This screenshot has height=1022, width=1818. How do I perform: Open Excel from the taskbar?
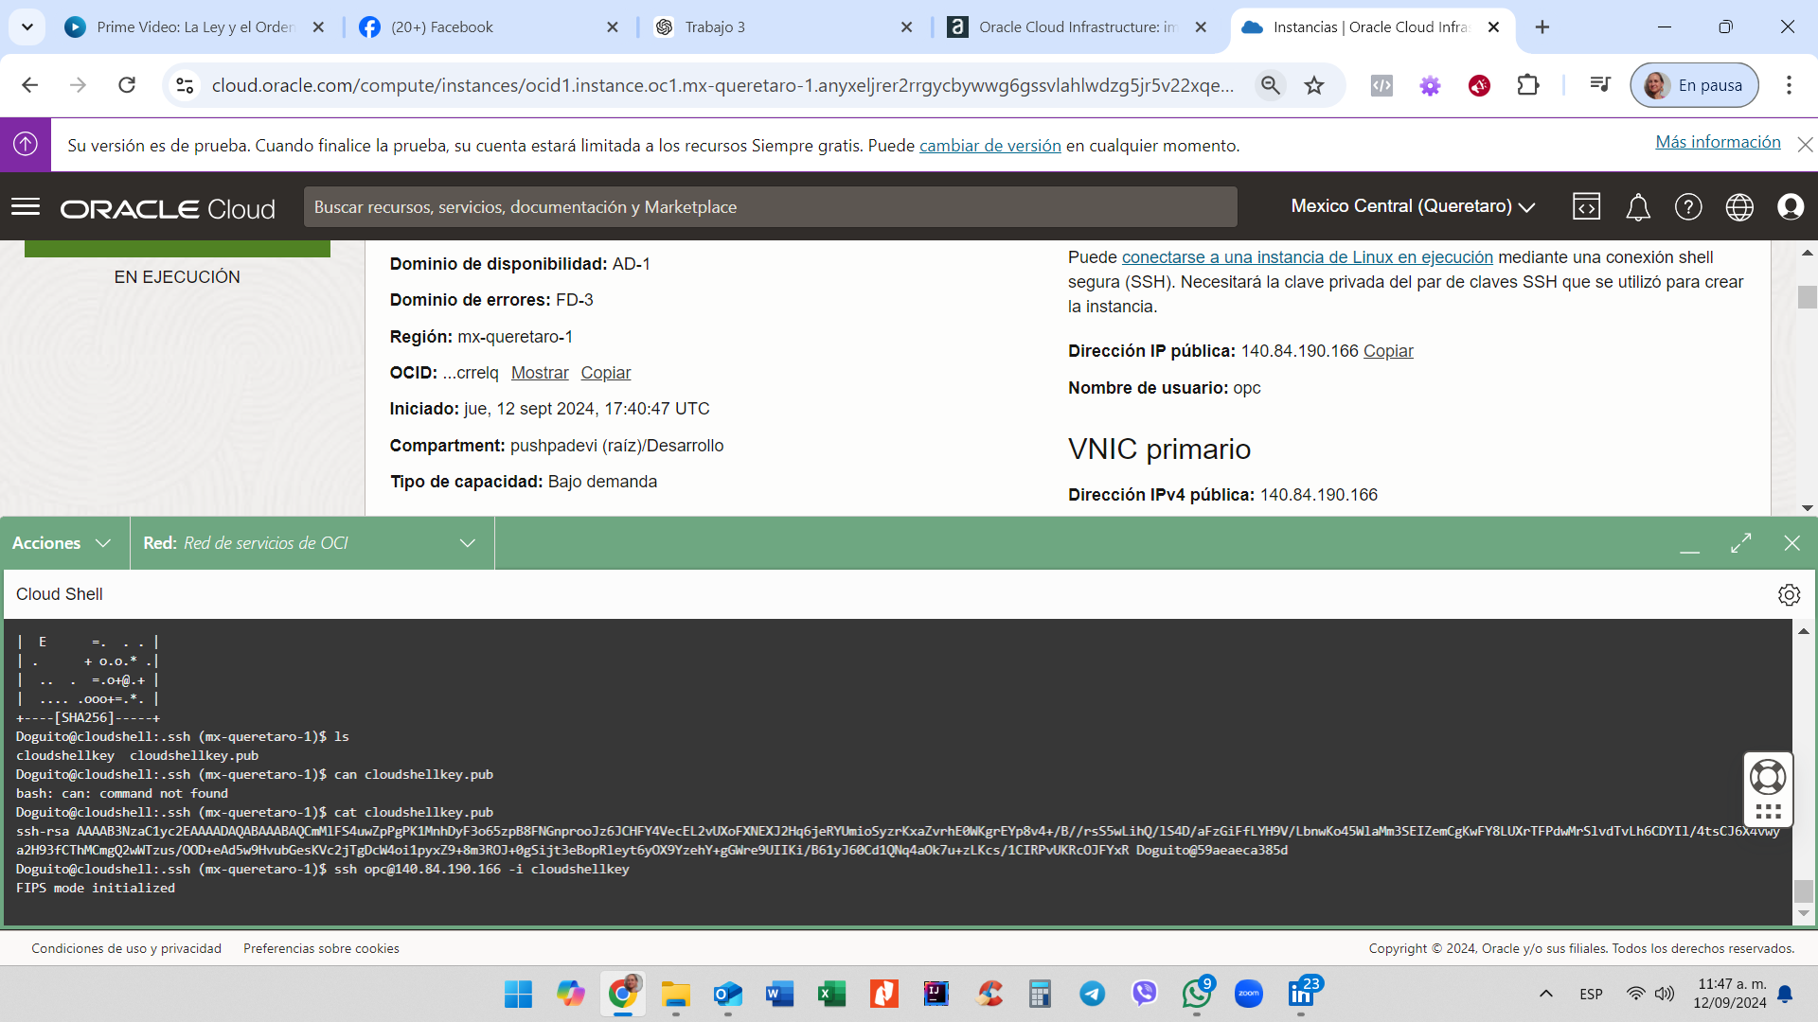tap(831, 994)
